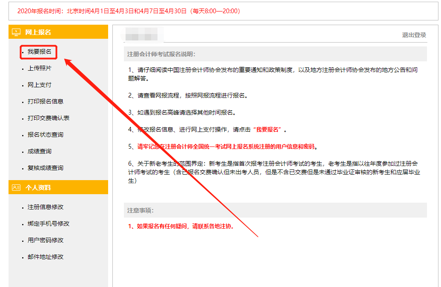This screenshot has width=441, height=287.
Task: Click the monitor icon beside 网上报名
Action: tap(16, 32)
